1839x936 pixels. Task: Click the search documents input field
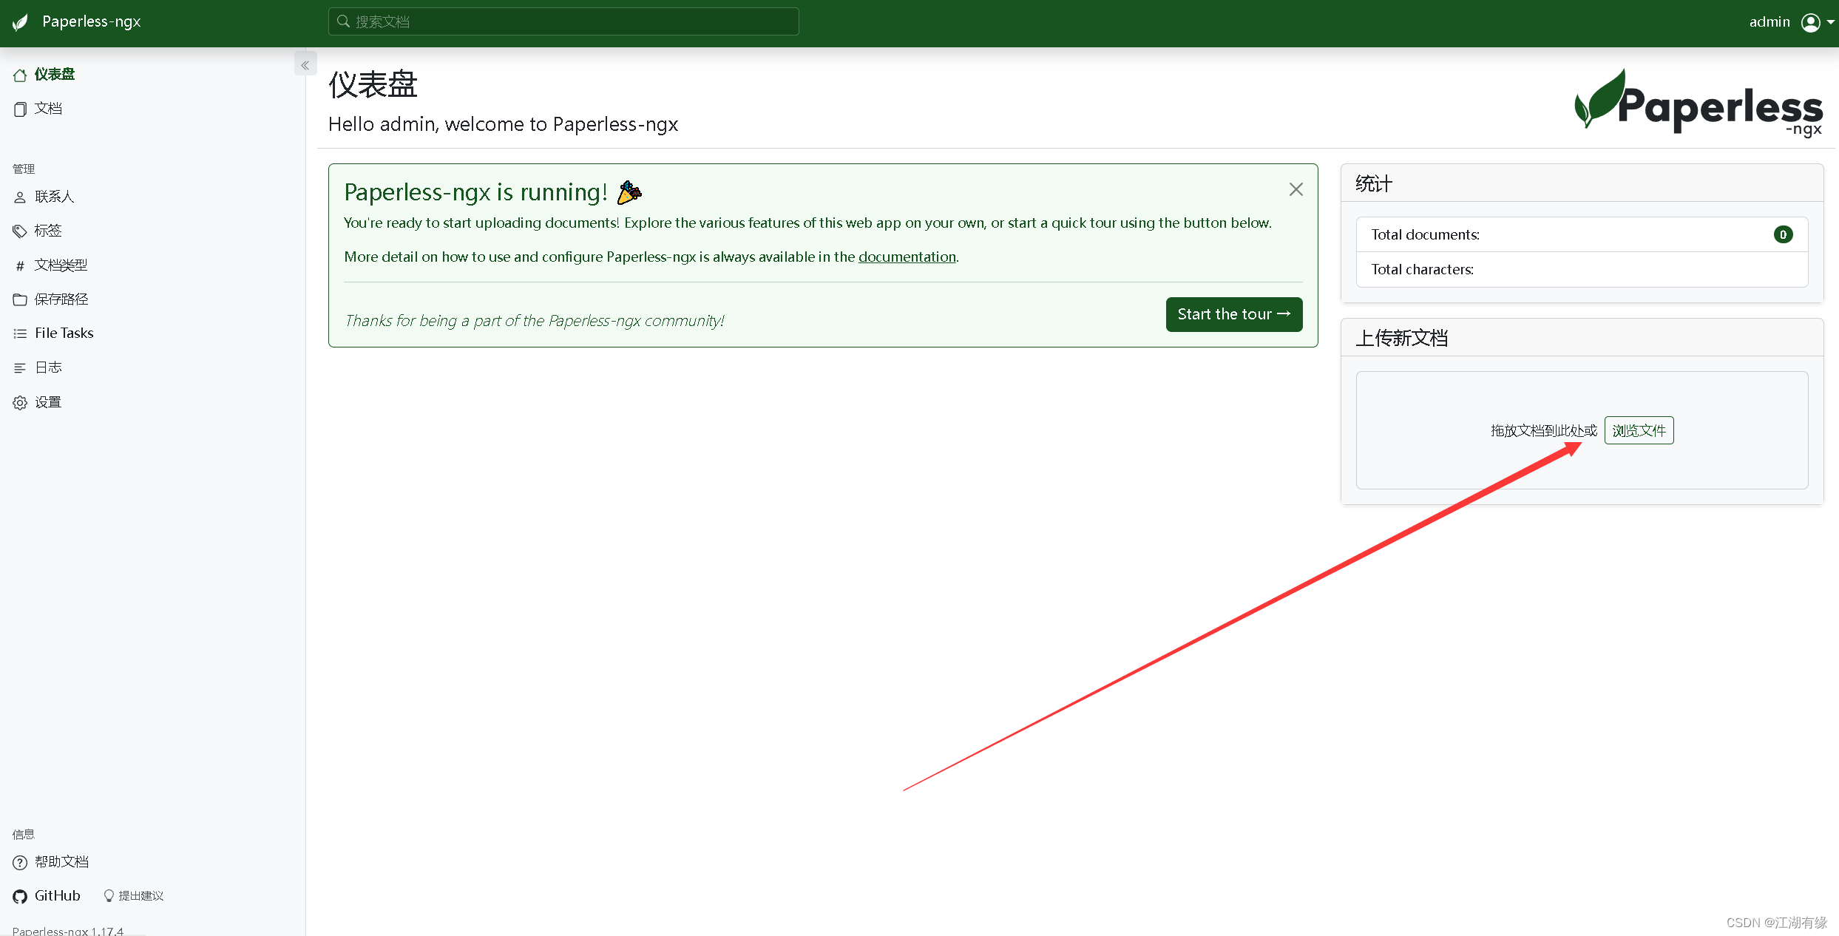[x=563, y=21]
